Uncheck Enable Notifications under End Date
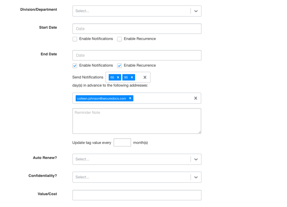This screenshot has width=287, height=207. click(x=75, y=66)
